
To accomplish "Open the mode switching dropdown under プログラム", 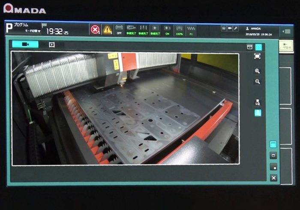I will click(x=33, y=31).
